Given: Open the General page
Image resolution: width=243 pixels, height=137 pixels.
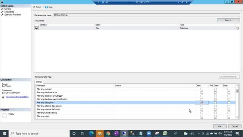Looking at the screenshot, I should [x=8, y=9].
